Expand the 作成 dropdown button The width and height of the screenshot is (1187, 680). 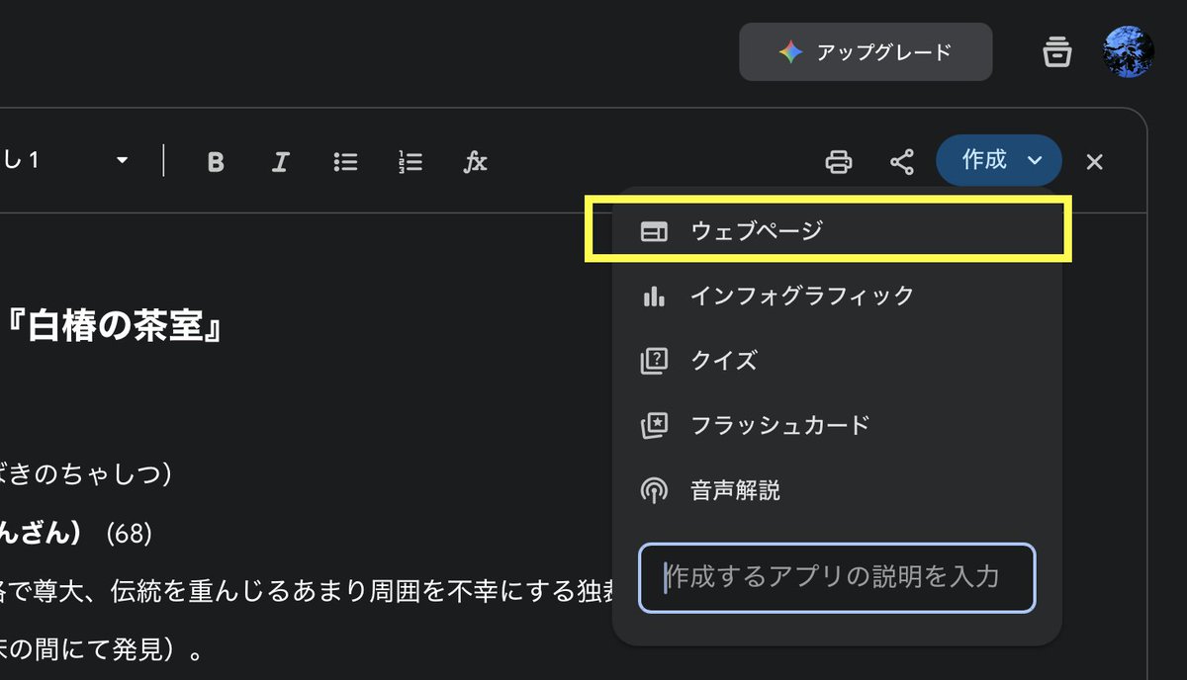999,160
